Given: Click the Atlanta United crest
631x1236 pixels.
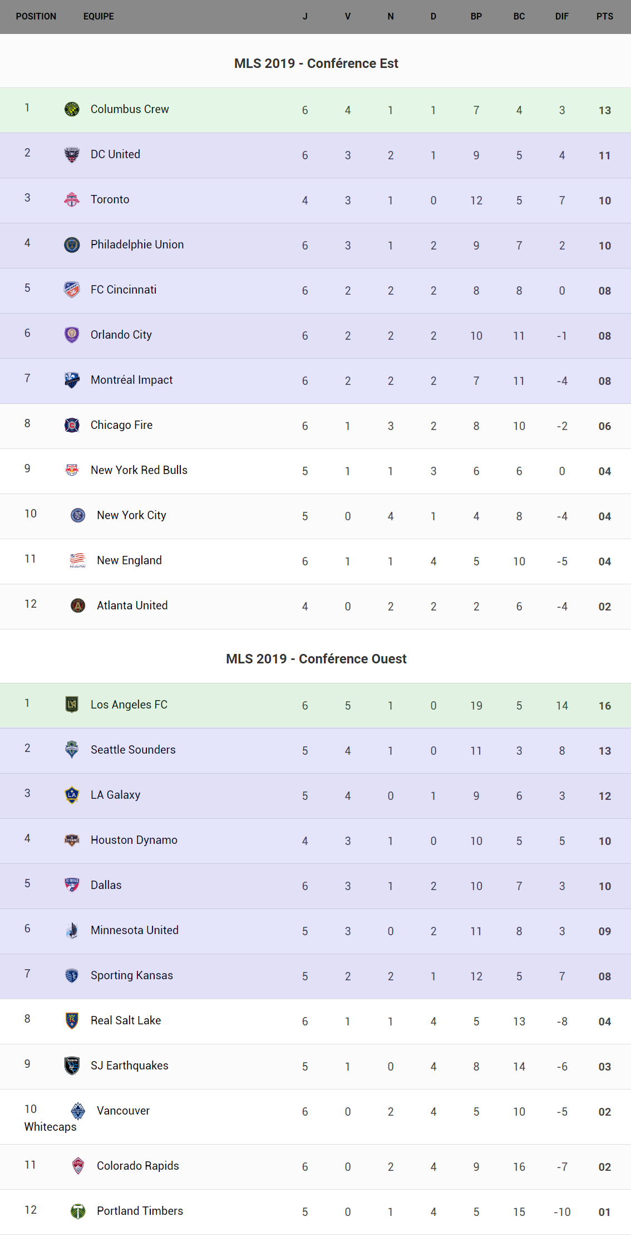Looking at the screenshot, I should click(x=78, y=605).
